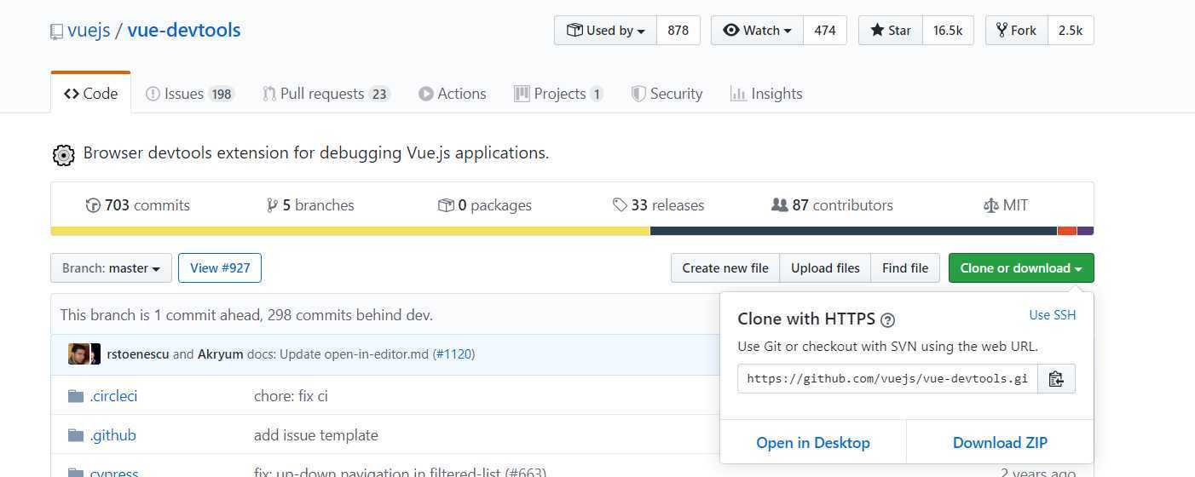Open the 0 packages link
This screenshot has height=477, width=1195.
(x=485, y=205)
